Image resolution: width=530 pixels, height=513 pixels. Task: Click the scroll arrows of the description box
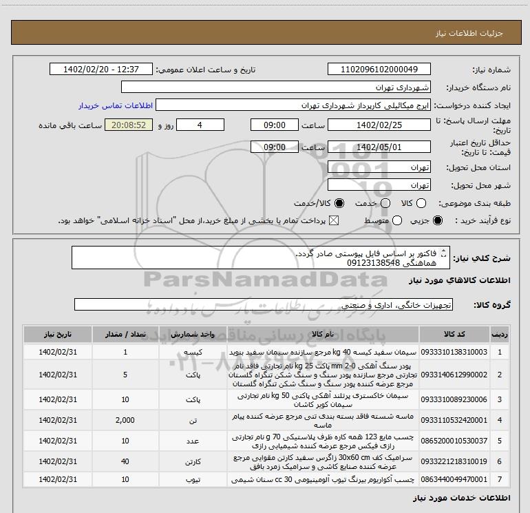pos(444,253)
